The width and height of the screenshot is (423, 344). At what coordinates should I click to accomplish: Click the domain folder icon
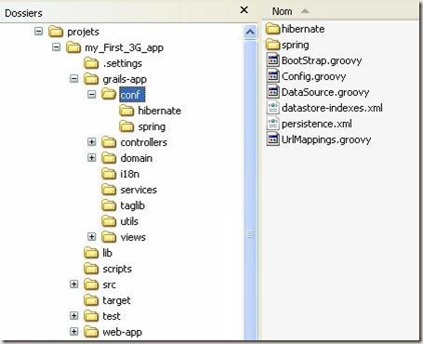[109, 158]
